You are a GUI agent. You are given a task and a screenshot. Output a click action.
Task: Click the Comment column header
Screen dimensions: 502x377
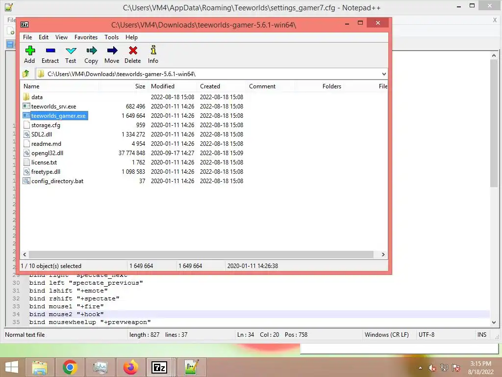click(270, 86)
